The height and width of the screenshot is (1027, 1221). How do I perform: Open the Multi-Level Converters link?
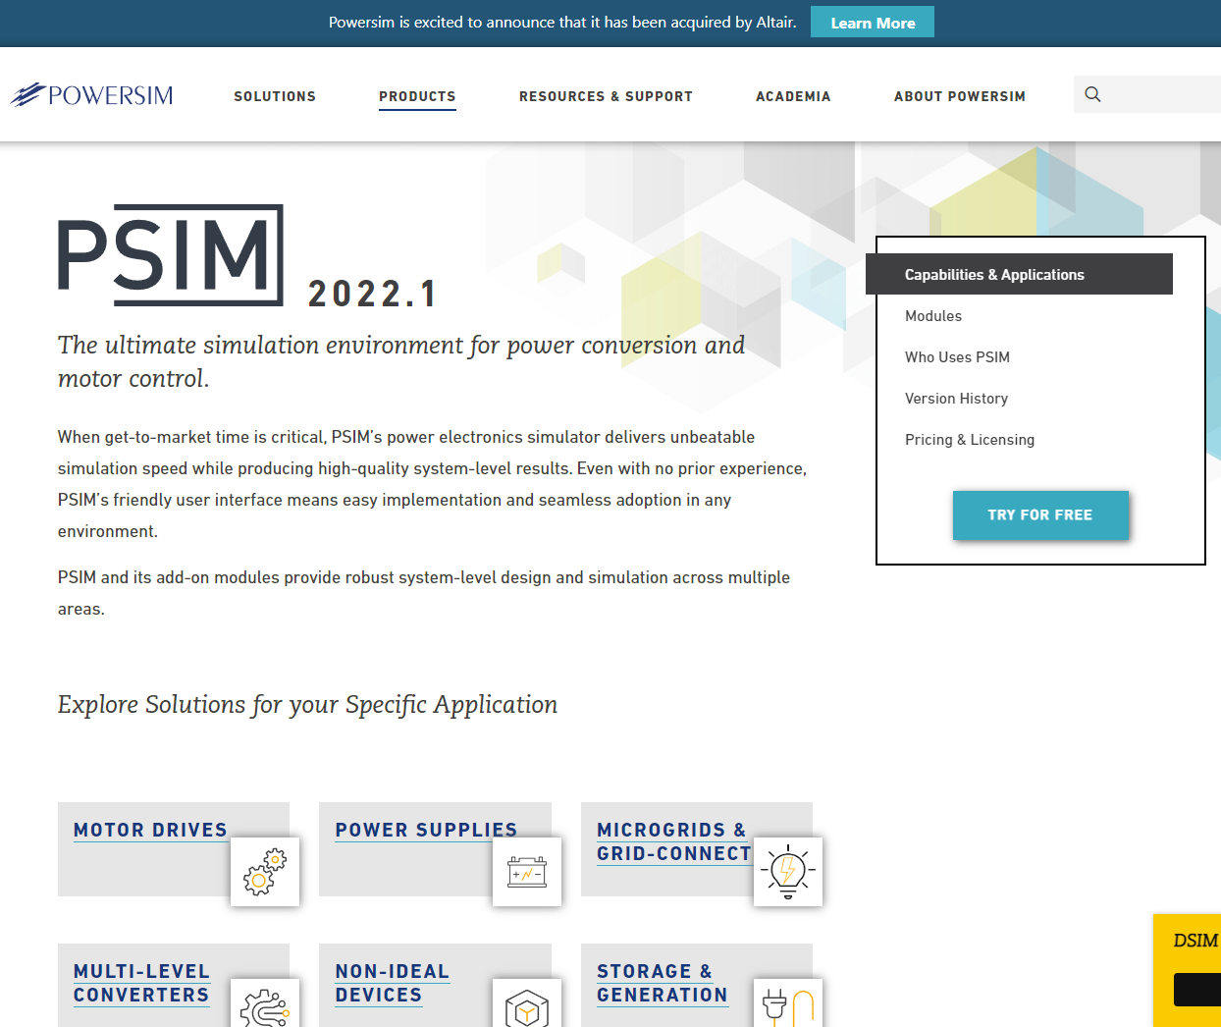coord(141,983)
